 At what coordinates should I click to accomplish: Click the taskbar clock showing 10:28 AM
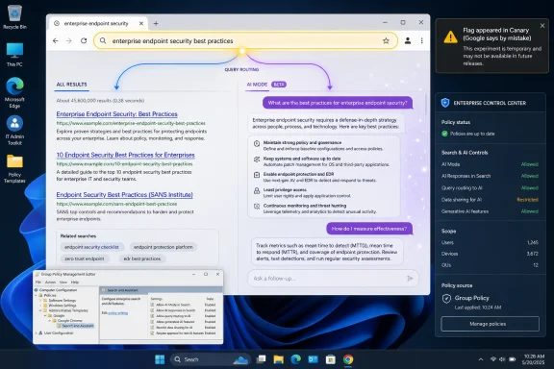coord(534,359)
